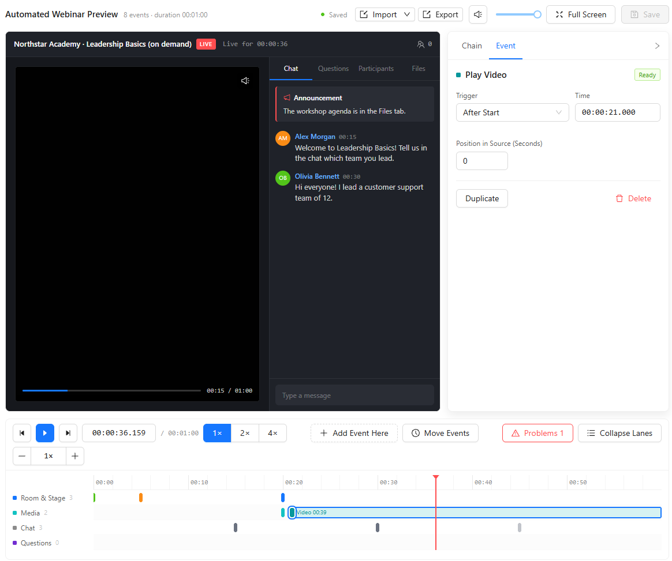Click the timeline zoom level 1× field

(48, 456)
